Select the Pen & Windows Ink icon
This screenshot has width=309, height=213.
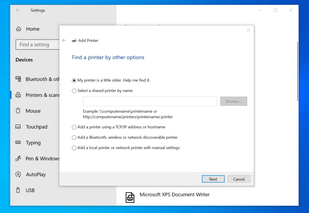(x=18, y=159)
